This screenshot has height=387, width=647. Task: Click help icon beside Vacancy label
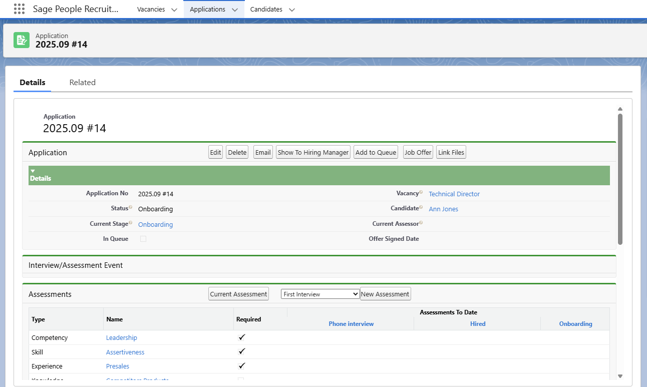pos(421,192)
